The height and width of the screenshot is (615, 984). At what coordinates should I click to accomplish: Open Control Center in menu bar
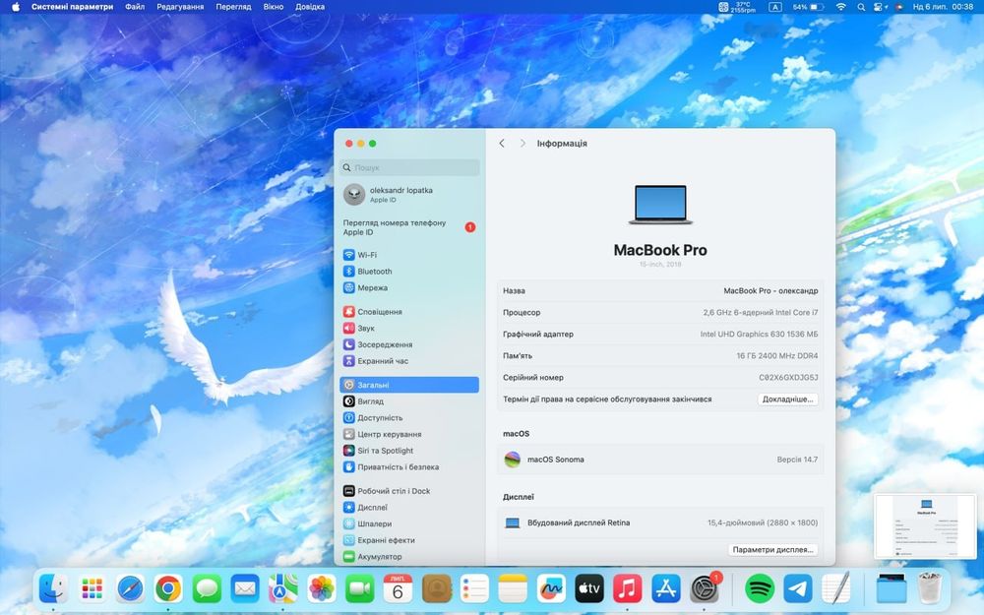point(880,7)
